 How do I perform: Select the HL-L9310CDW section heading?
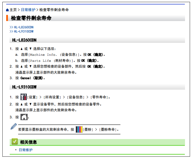24,87
